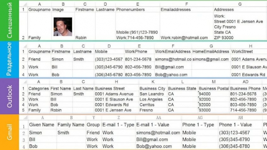
Task: Click the address cell with Street 0001 E Jensen Ave
Action: (240, 26)
